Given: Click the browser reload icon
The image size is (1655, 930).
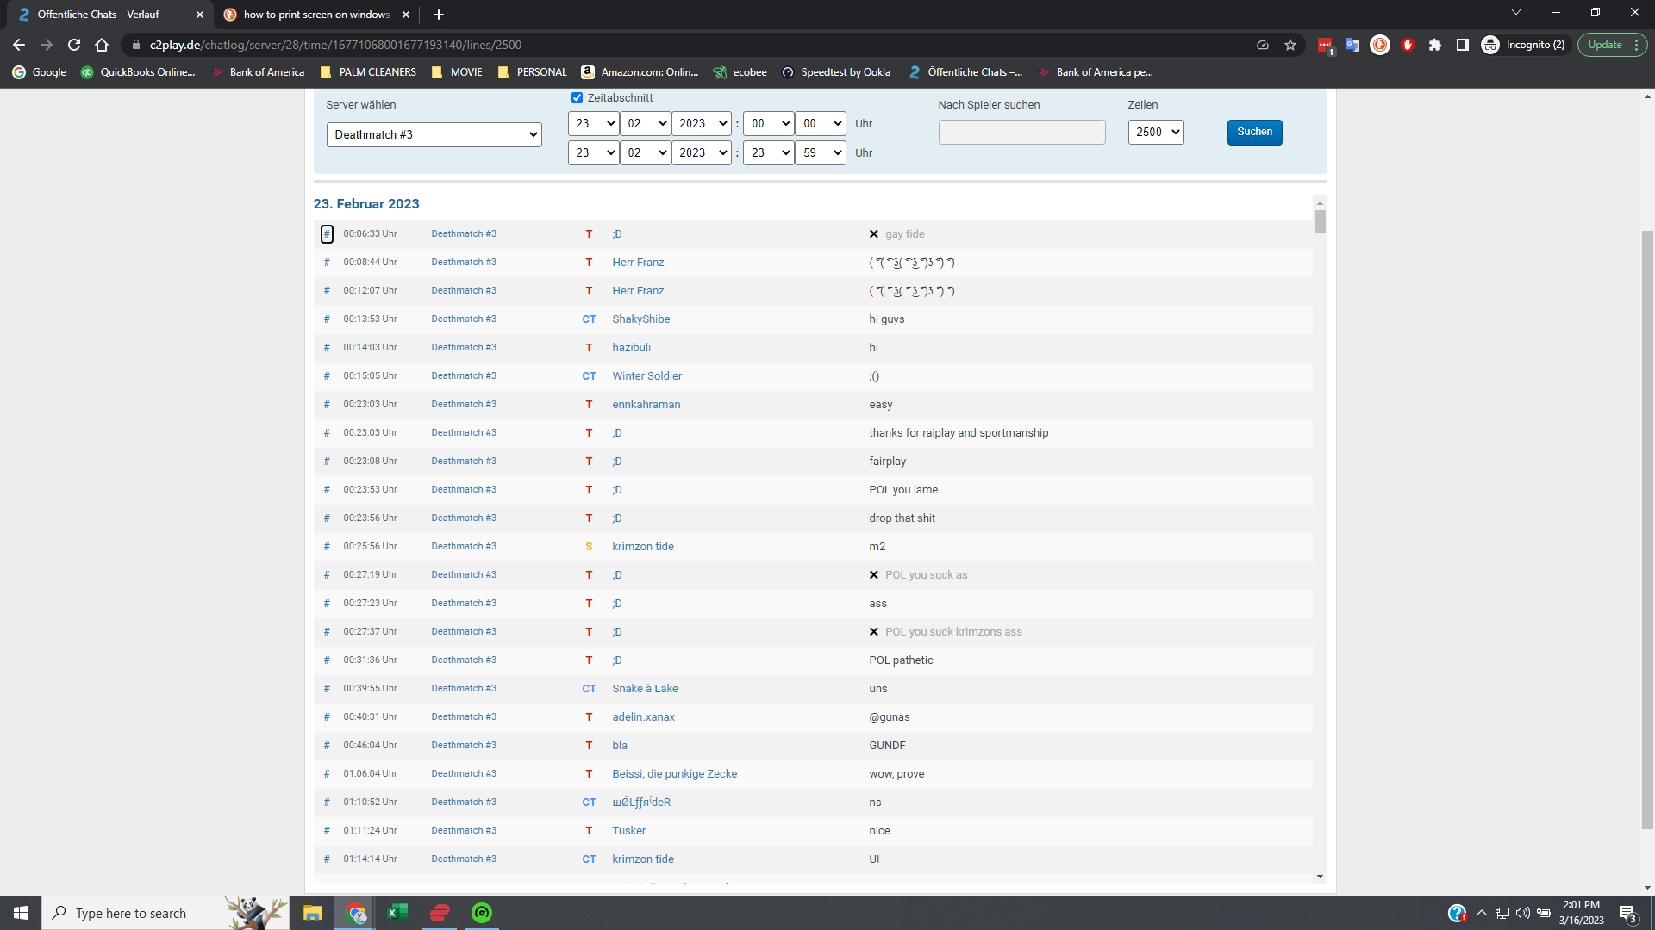Looking at the screenshot, I should coord(74,45).
